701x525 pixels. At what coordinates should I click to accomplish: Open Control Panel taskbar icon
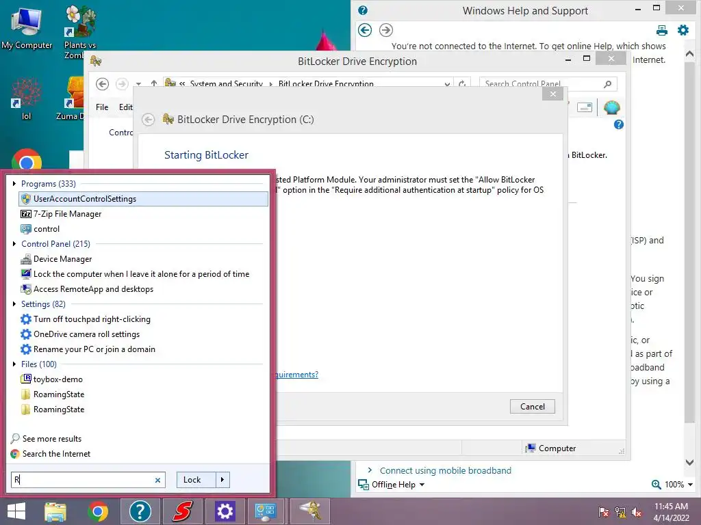click(266, 511)
